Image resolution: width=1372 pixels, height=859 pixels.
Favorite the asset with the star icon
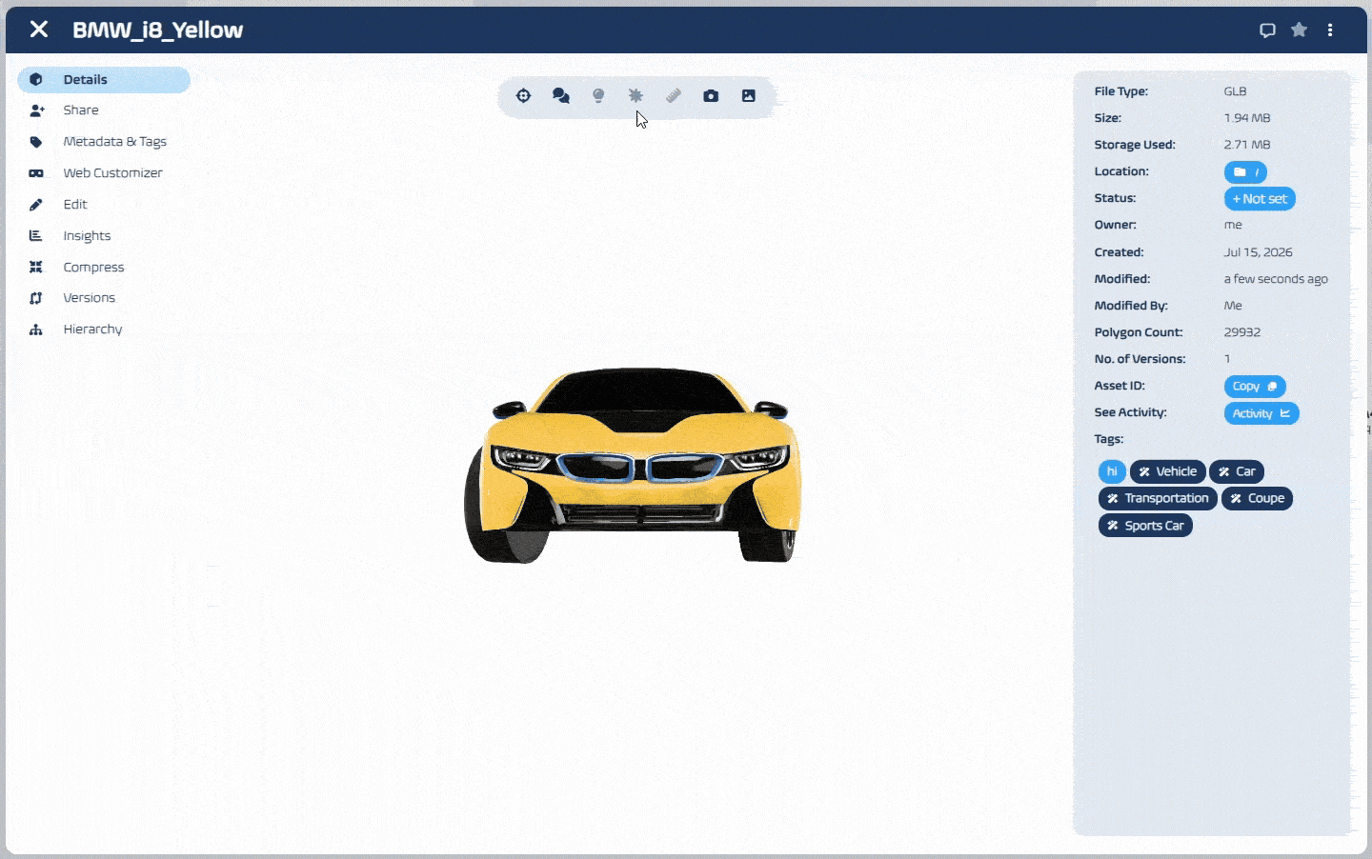tap(1299, 30)
